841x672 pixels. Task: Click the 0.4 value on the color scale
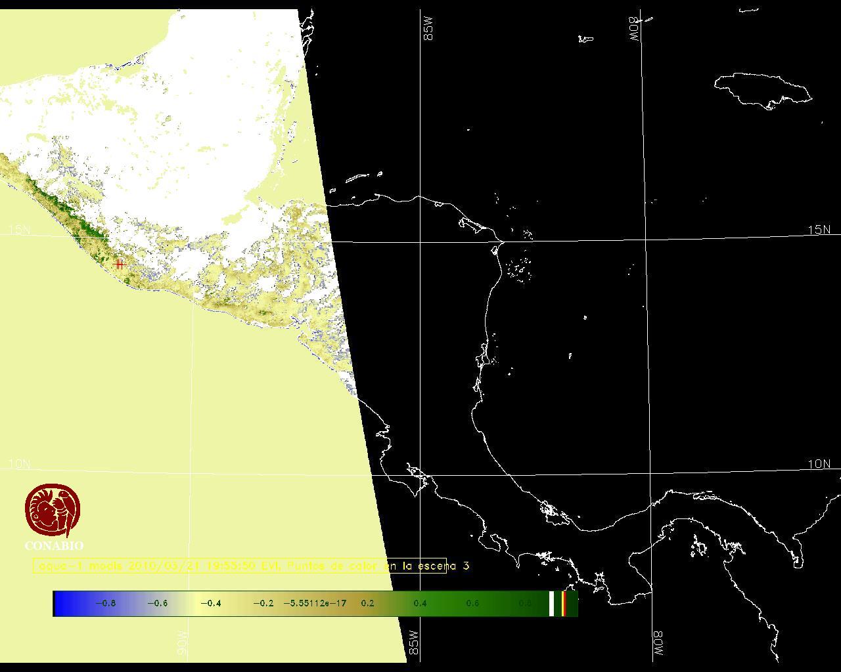coord(420,603)
